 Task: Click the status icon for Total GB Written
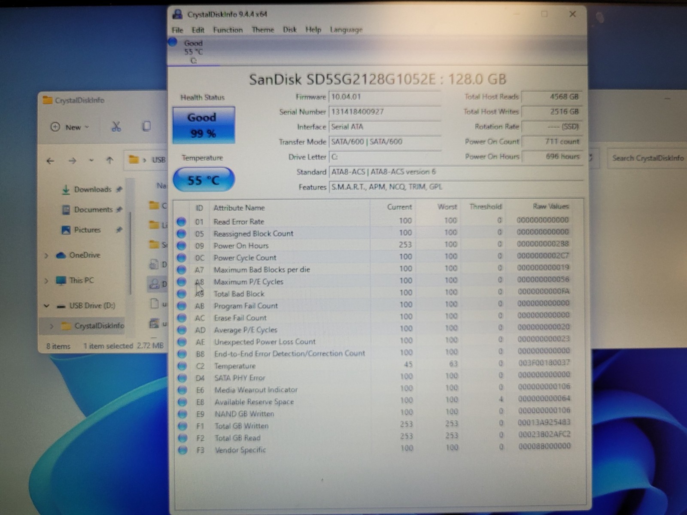[182, 426]
